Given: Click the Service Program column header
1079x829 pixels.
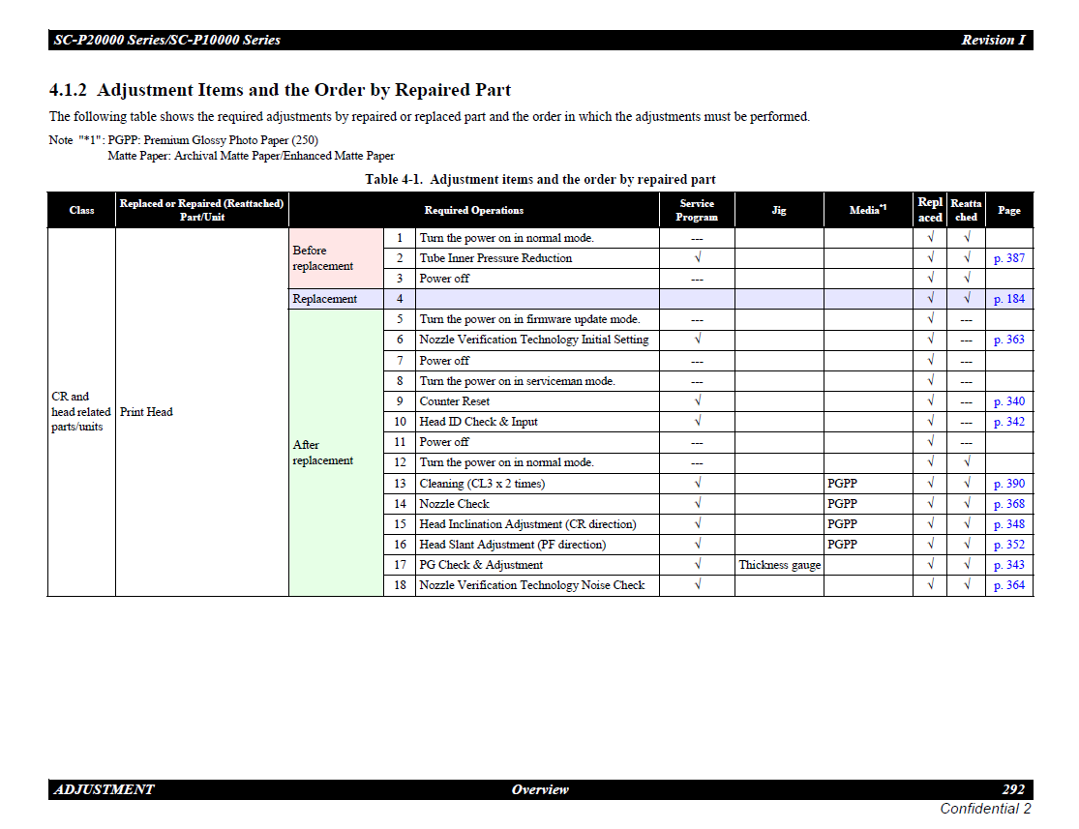Looking at the screenshot, I should pos(697,210).
